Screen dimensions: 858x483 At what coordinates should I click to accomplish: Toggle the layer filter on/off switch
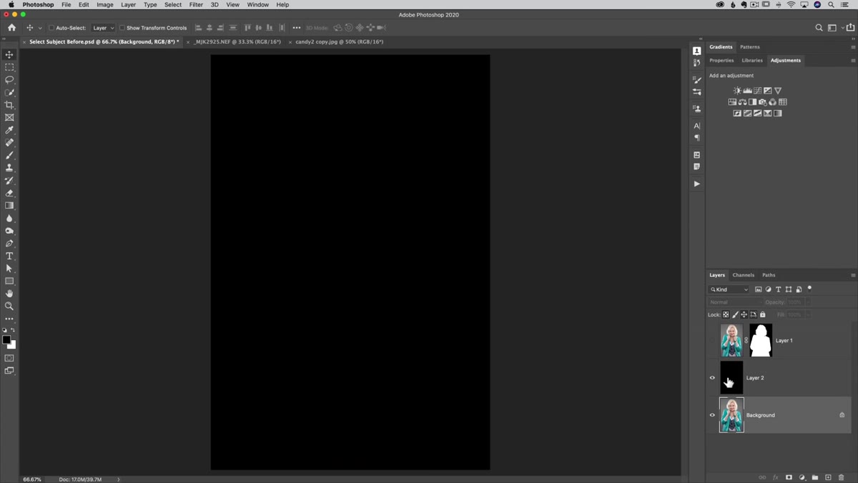(809, 289)
